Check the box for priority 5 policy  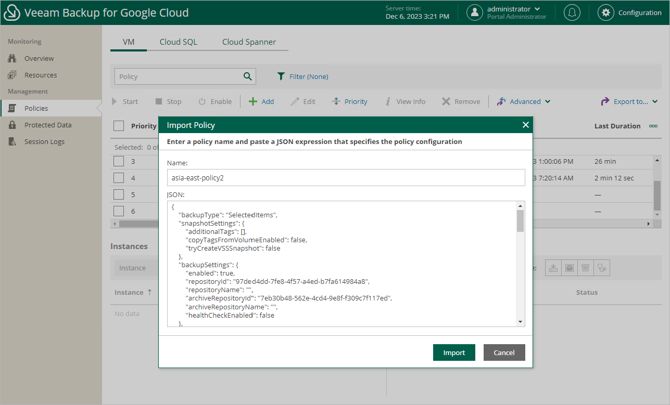[119, 194]
